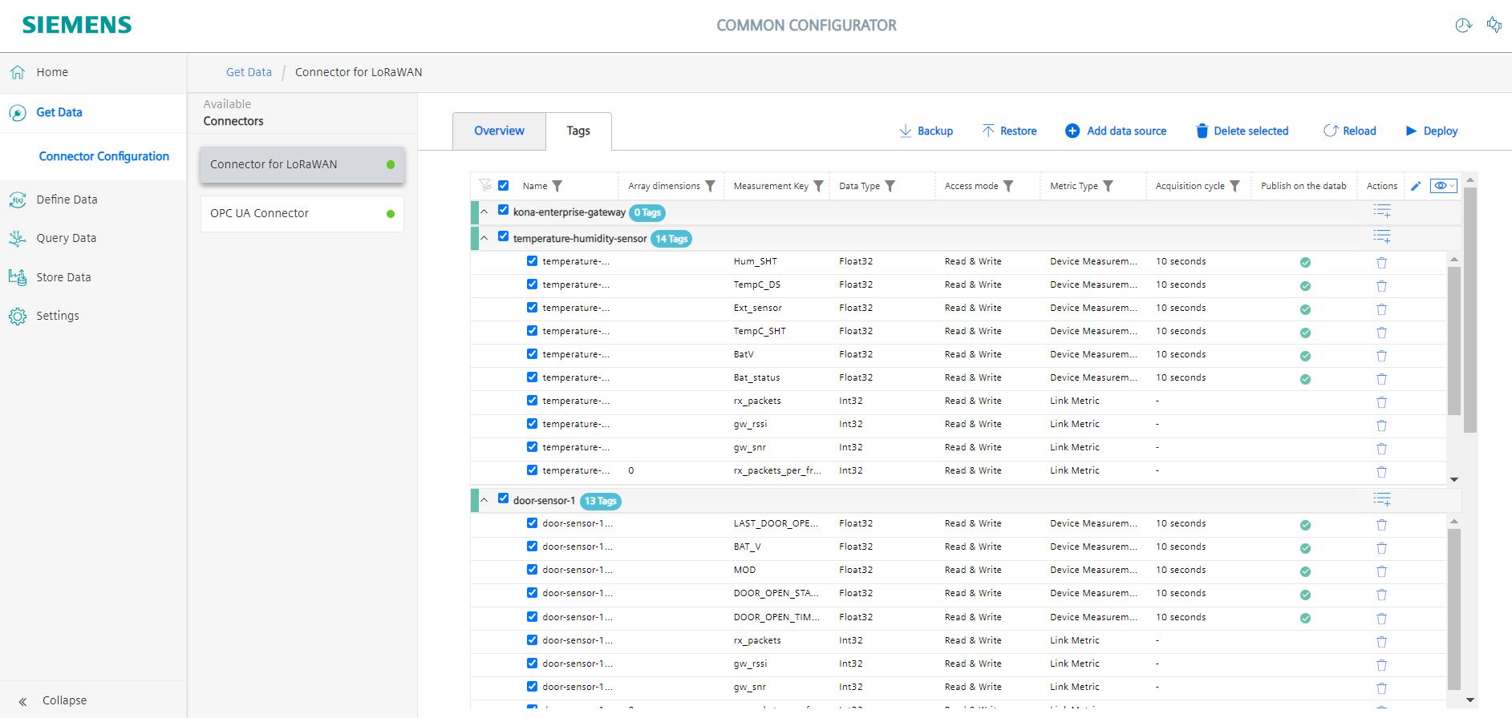
Task: Click the pencil edit icon in table header
Action: 1416,186
